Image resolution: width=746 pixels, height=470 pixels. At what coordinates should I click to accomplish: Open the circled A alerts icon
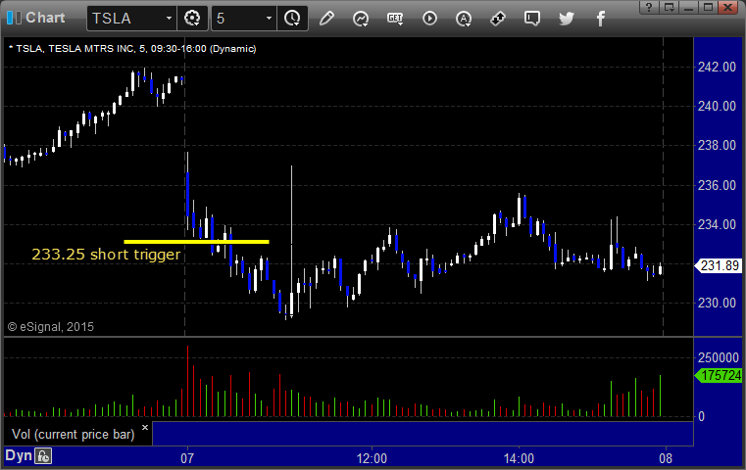464,19
